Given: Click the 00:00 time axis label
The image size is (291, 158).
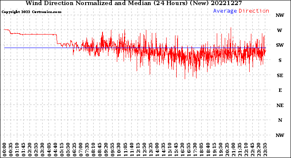Looking at the screenshot, I should point(5,150).
